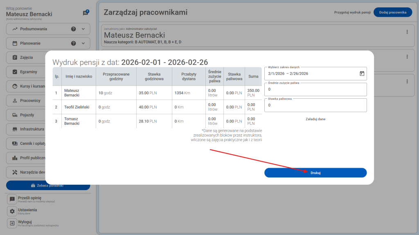Open three-dot menu for Mateusz Bernacki card
Screen dimensions: 419x235
tap(407, 32)
